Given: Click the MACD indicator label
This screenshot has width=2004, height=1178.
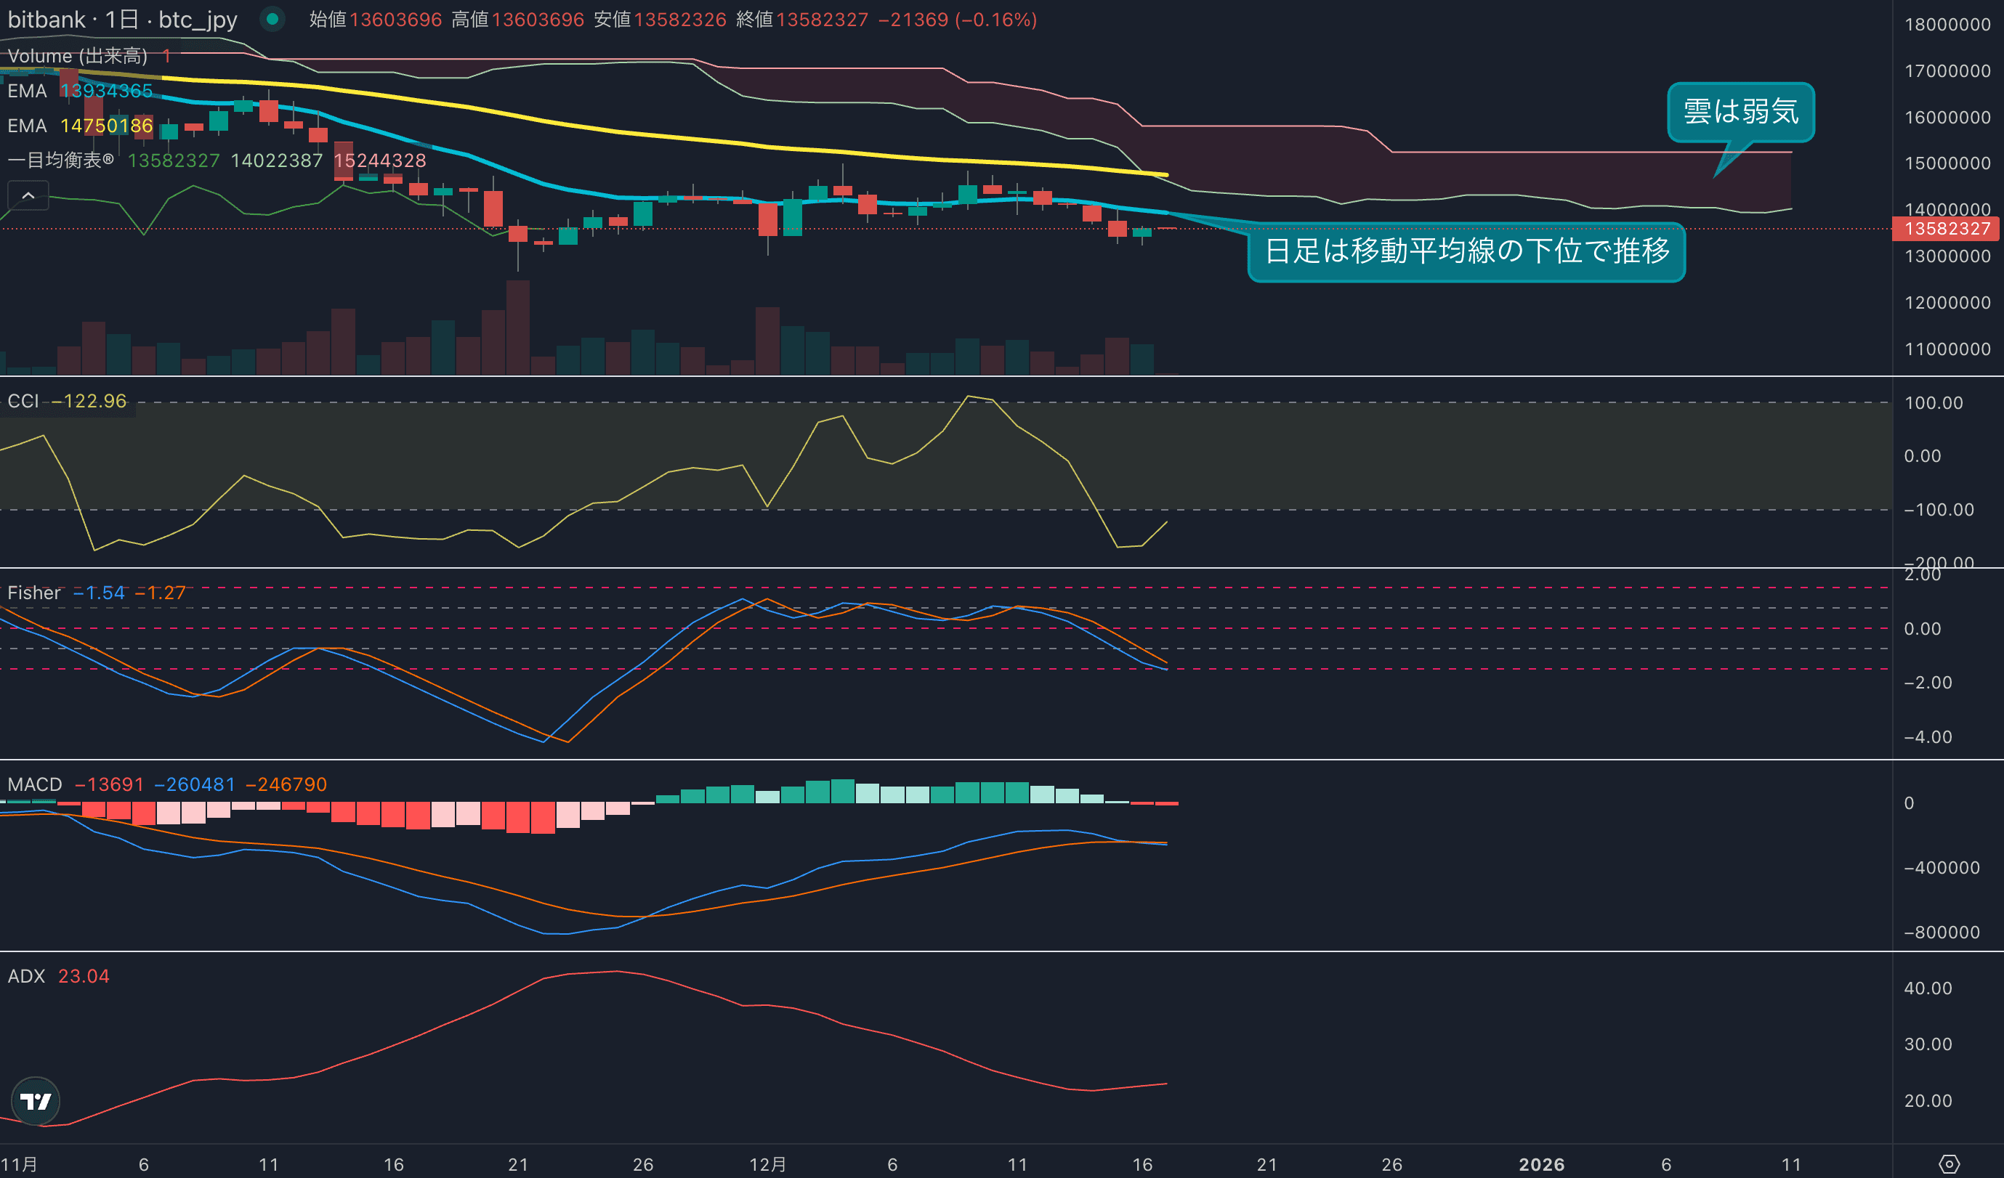Looking at the screenshot, I should click(x=35, y=784).
